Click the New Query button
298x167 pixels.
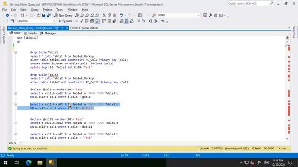[63, 15]
